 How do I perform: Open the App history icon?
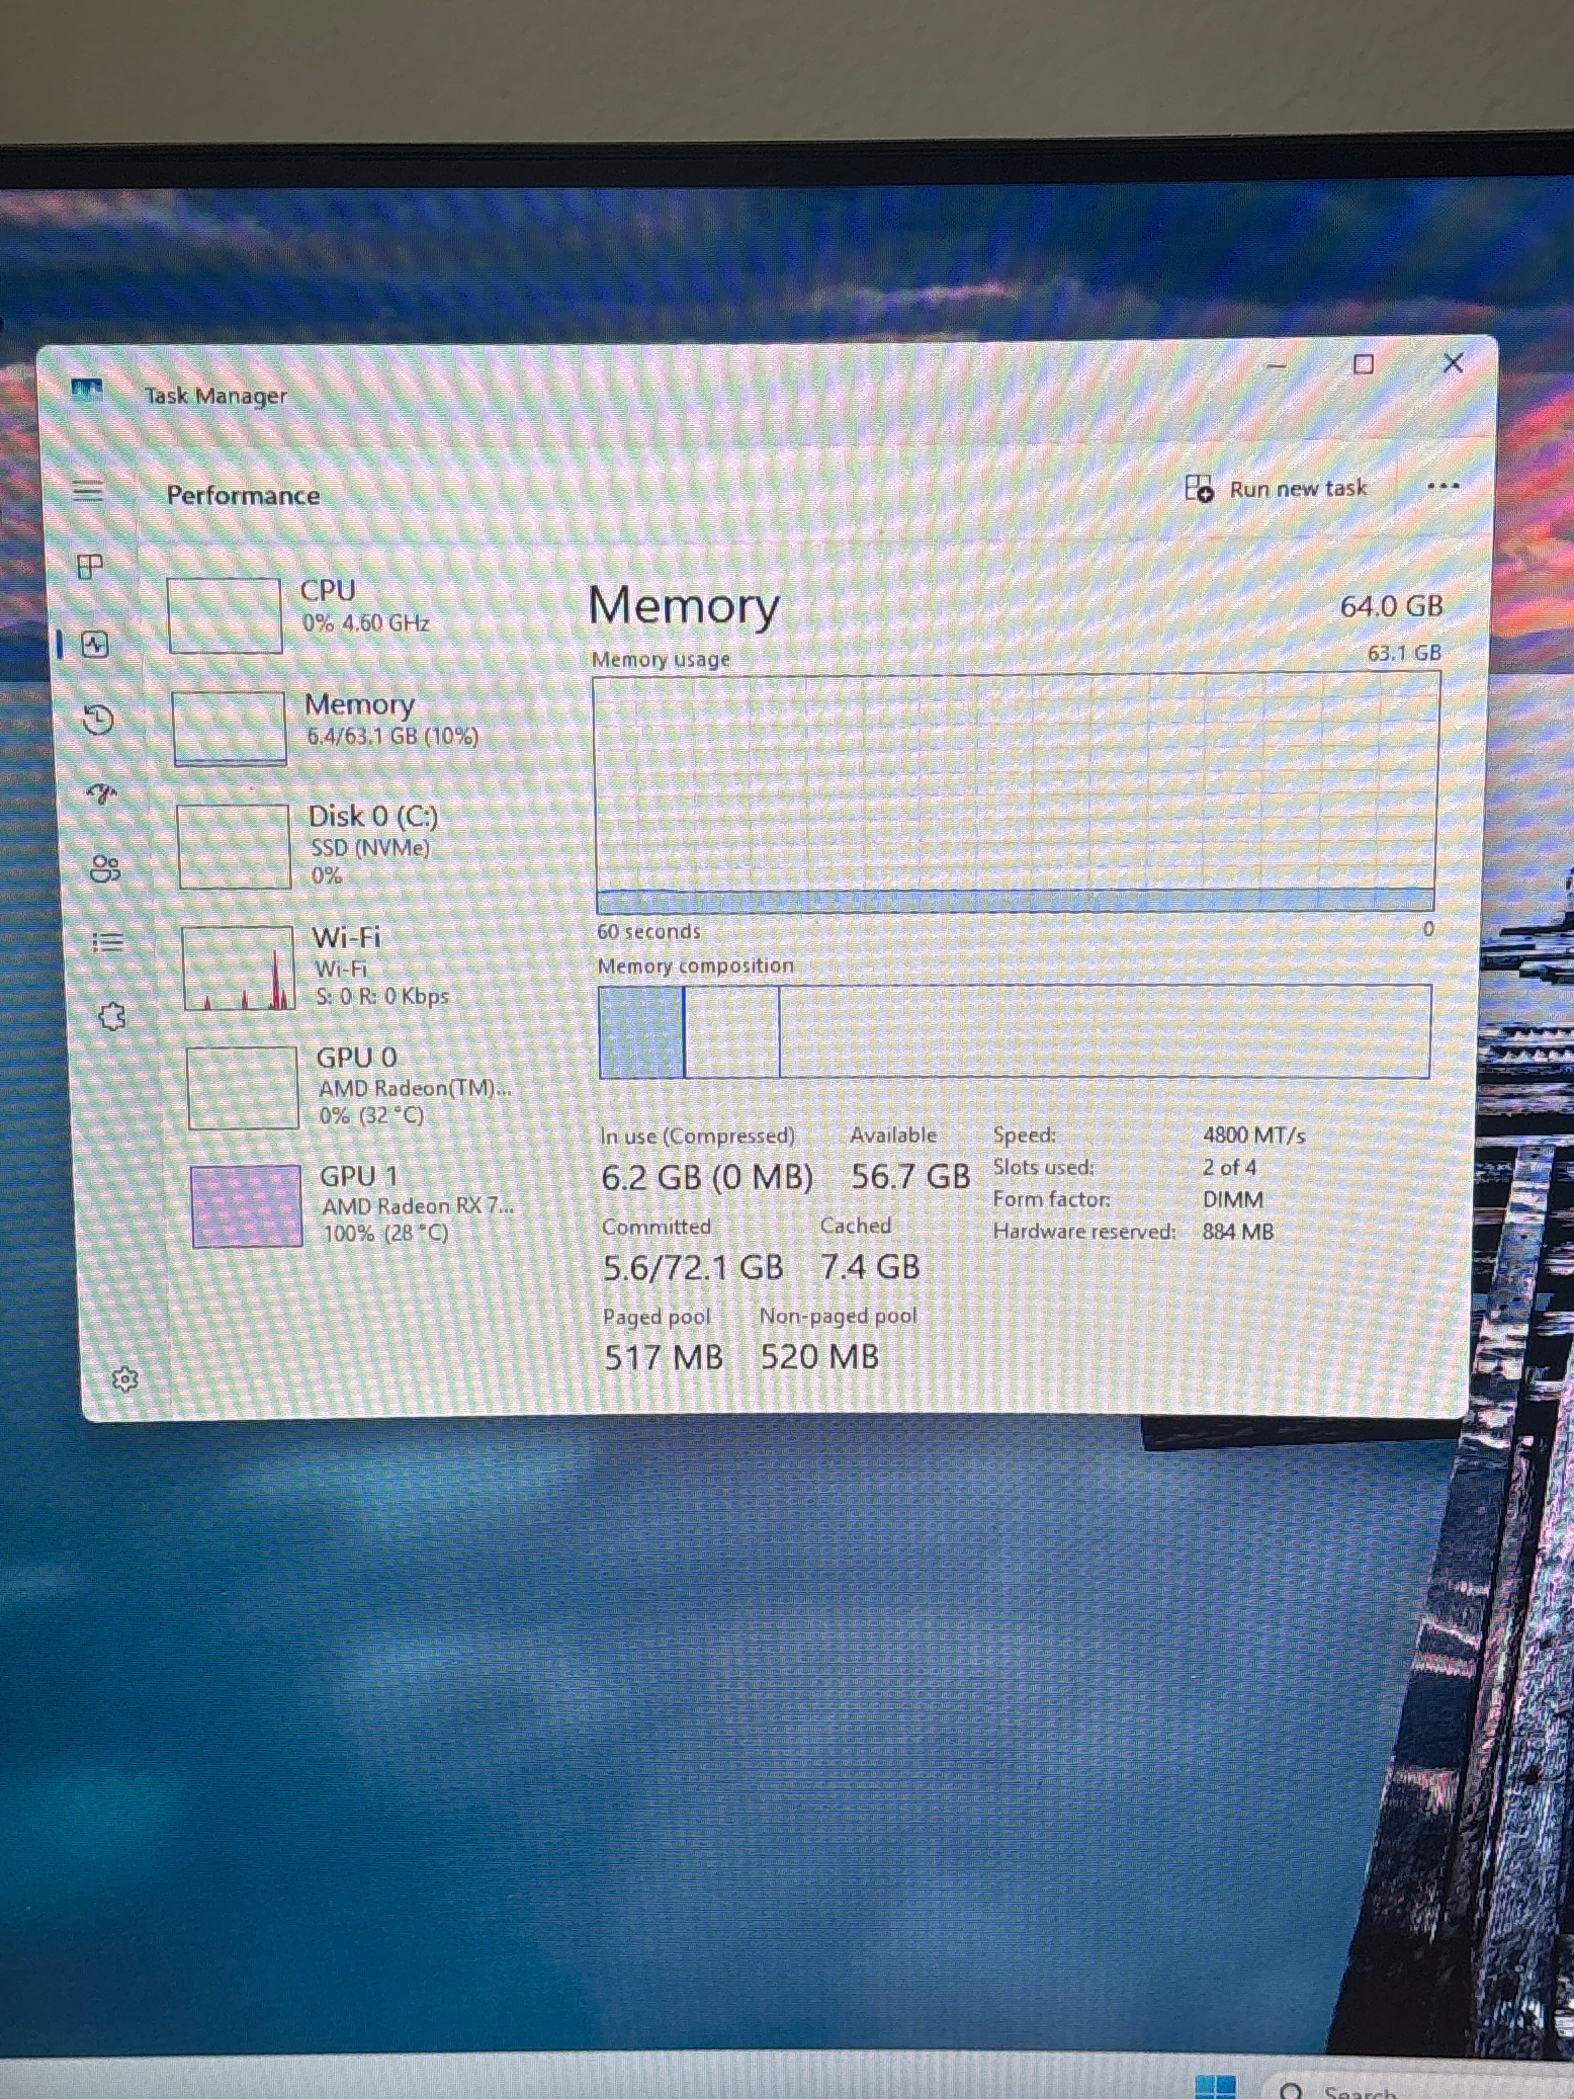point(99,719)
